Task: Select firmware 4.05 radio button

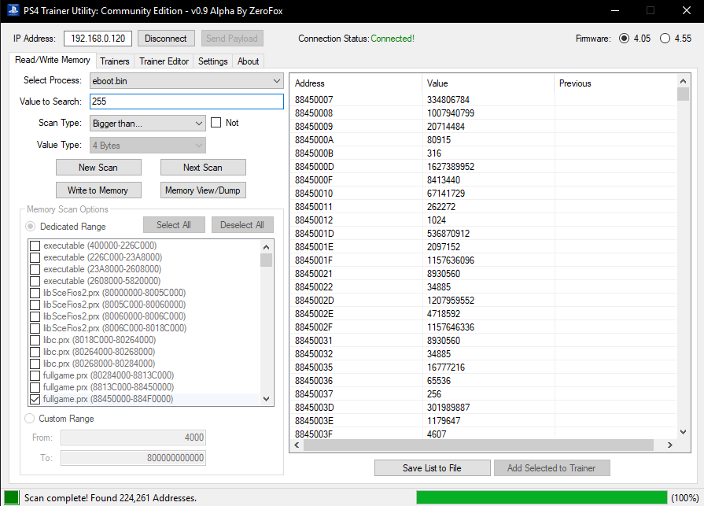Action: [x=624, y=39]
